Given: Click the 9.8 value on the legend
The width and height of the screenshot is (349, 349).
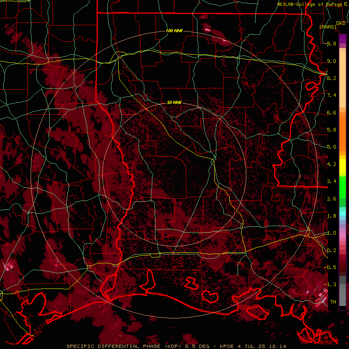Looking at the screenshot, I should tap(332, 44).
